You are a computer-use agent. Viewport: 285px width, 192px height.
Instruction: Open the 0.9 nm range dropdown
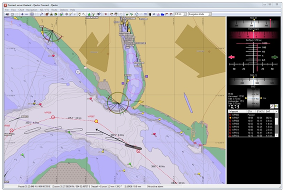pyautogui.click(x=185, y=14)
